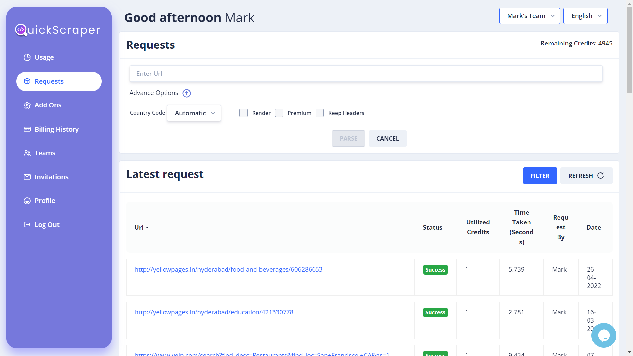Click the Invitations envelope icon
Image resolution: width=633 pixels, height=356 pixels.
(x=27, y=177)
